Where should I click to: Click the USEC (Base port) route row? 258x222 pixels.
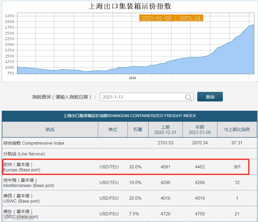point(130,214)
